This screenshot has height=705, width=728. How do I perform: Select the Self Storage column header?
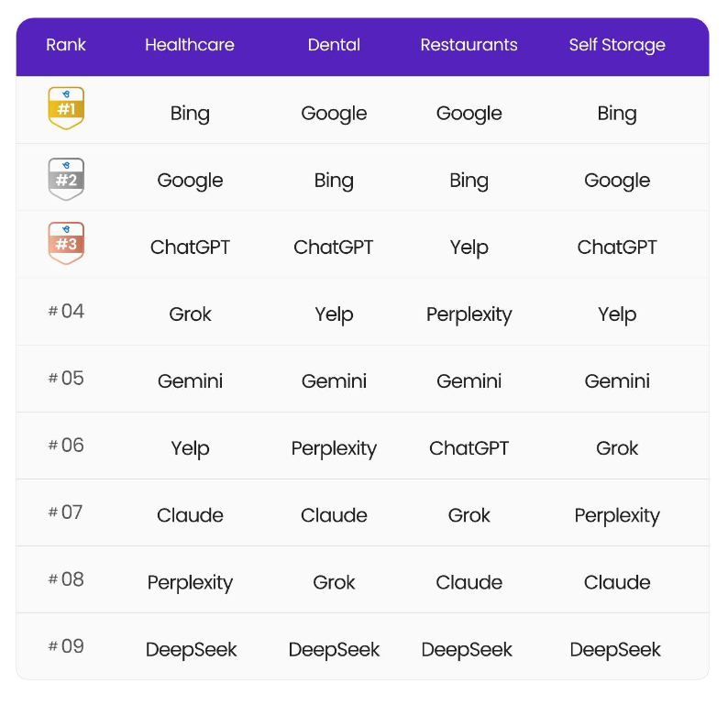pos(617,45)
